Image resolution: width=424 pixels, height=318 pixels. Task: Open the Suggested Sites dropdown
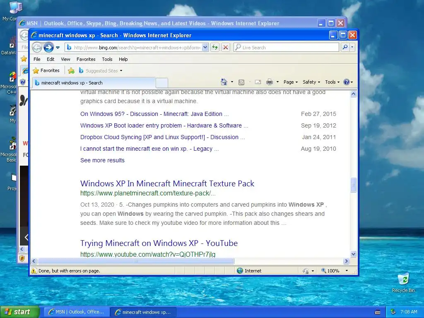click(x=101, y=71)
